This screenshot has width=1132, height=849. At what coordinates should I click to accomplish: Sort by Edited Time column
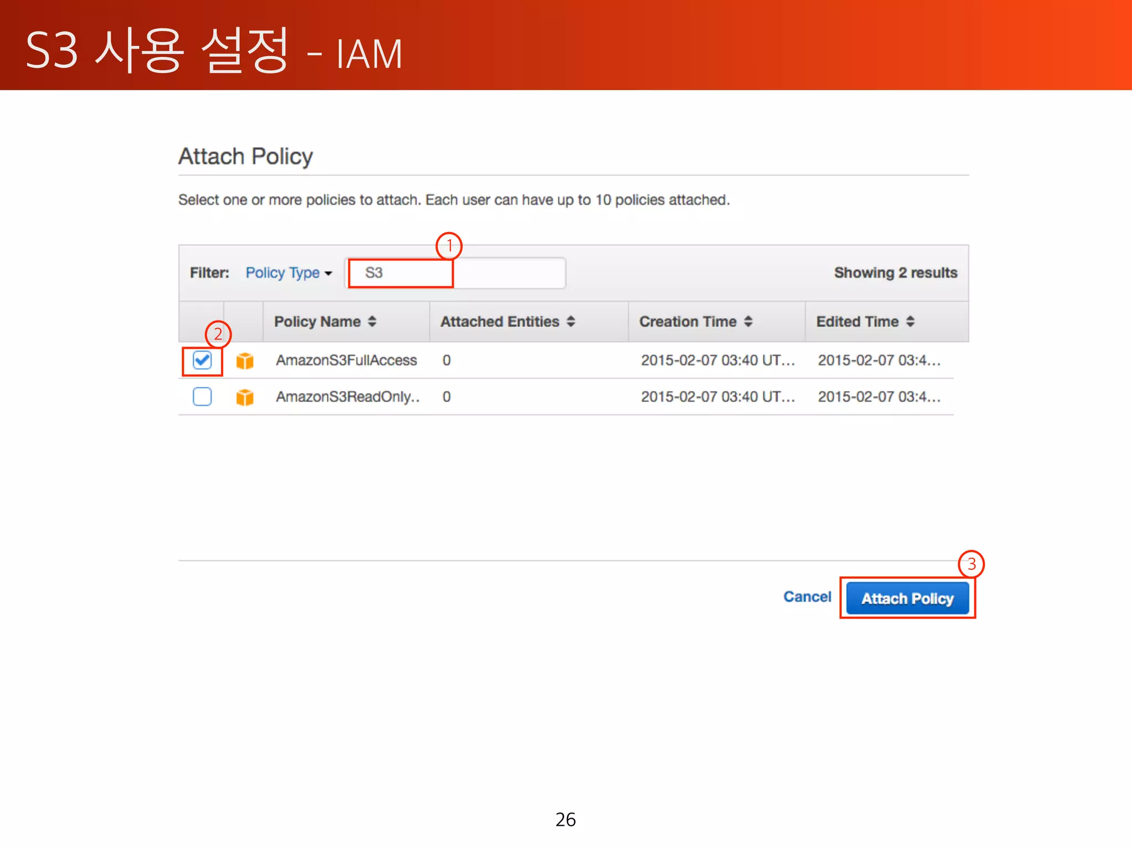(866, 321)
